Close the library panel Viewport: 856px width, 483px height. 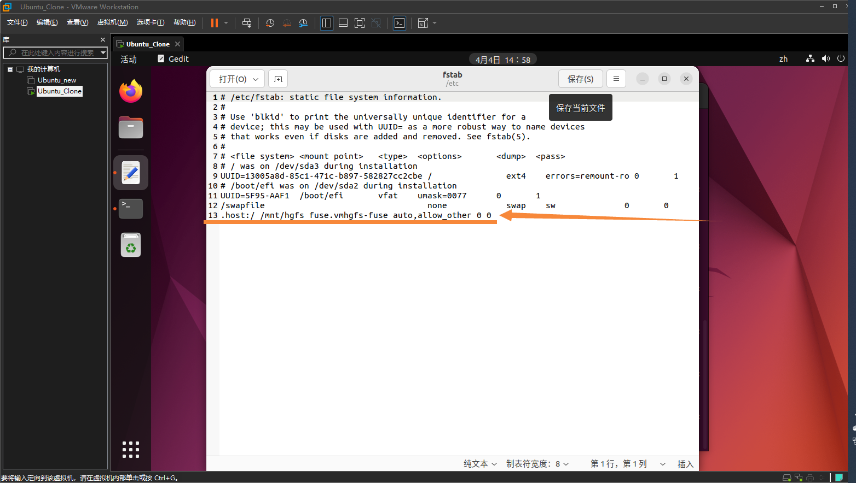[103, 40]
